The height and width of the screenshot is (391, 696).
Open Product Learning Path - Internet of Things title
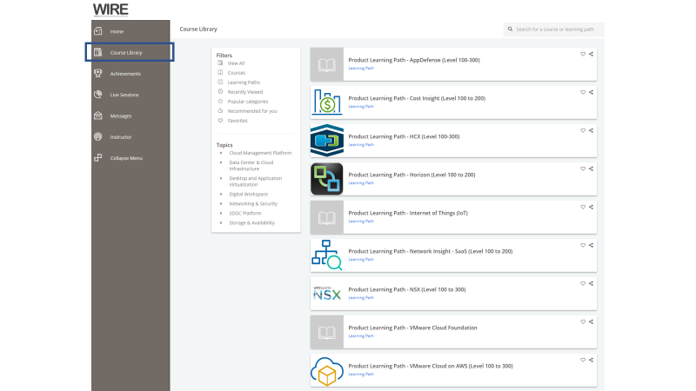click(x=408, y=213)
